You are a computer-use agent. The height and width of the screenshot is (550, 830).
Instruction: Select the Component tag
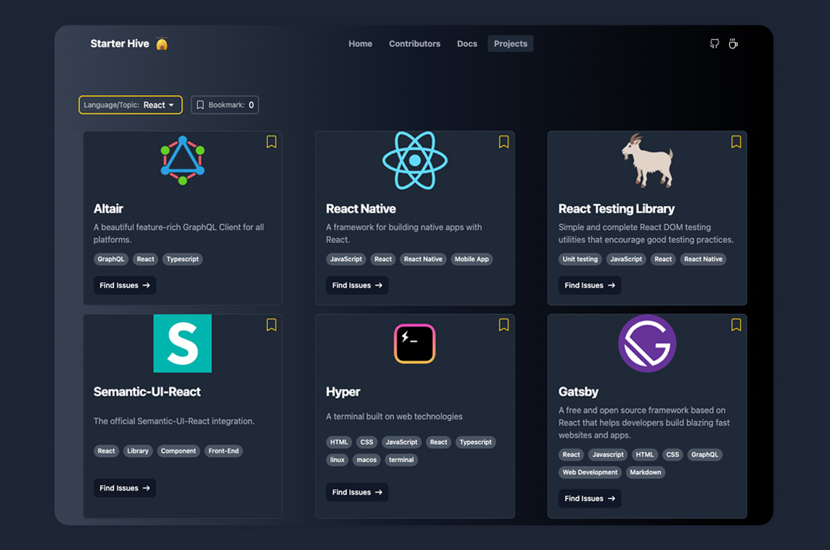178,451
